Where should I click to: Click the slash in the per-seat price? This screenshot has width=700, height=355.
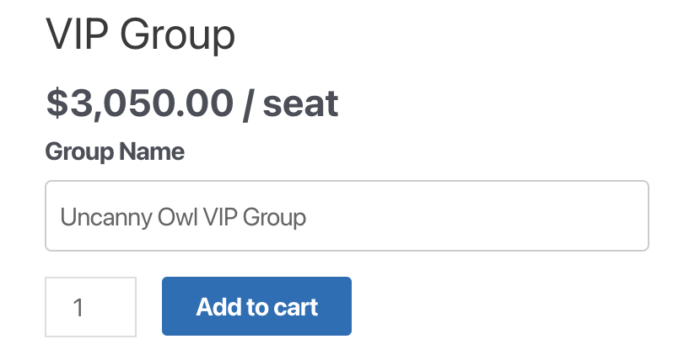pos(248,103)
